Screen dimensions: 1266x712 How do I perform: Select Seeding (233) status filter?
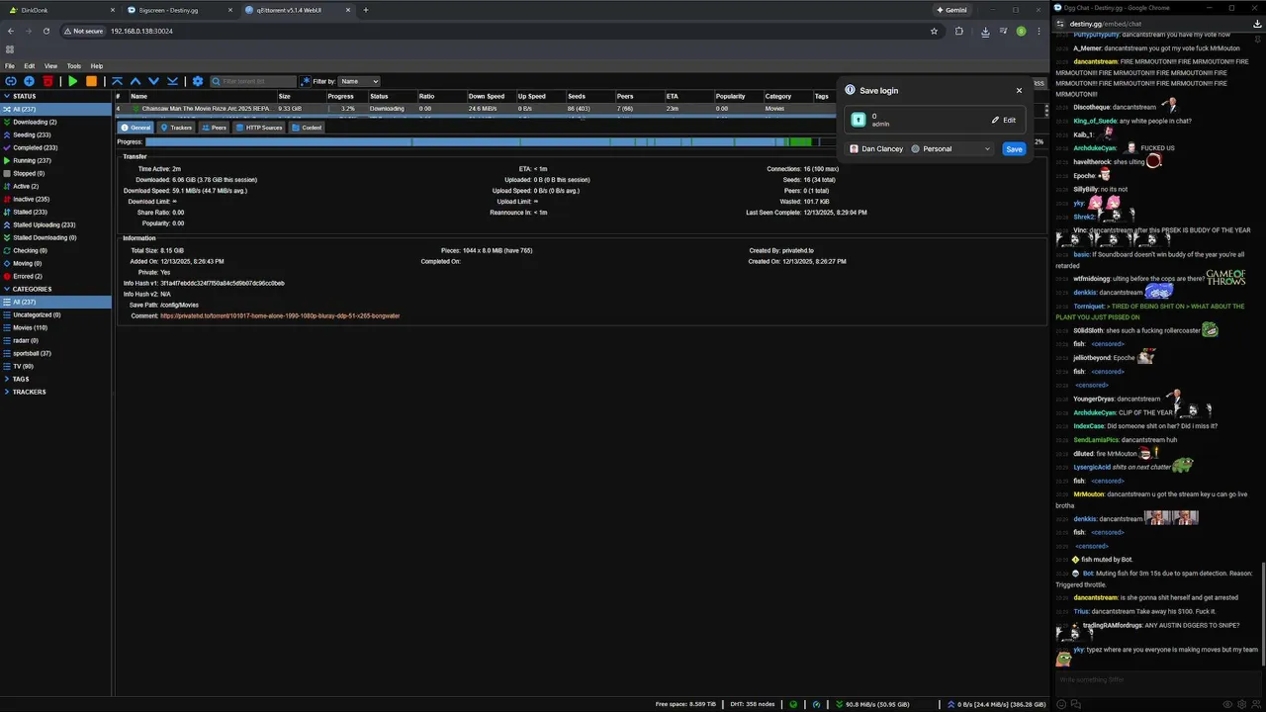coord(55,134)
